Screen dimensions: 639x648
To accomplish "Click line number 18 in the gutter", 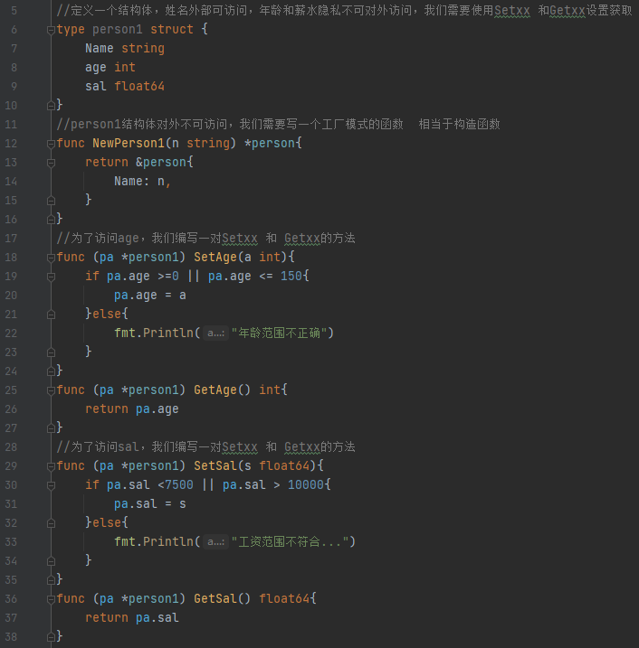I will [12, 258].
